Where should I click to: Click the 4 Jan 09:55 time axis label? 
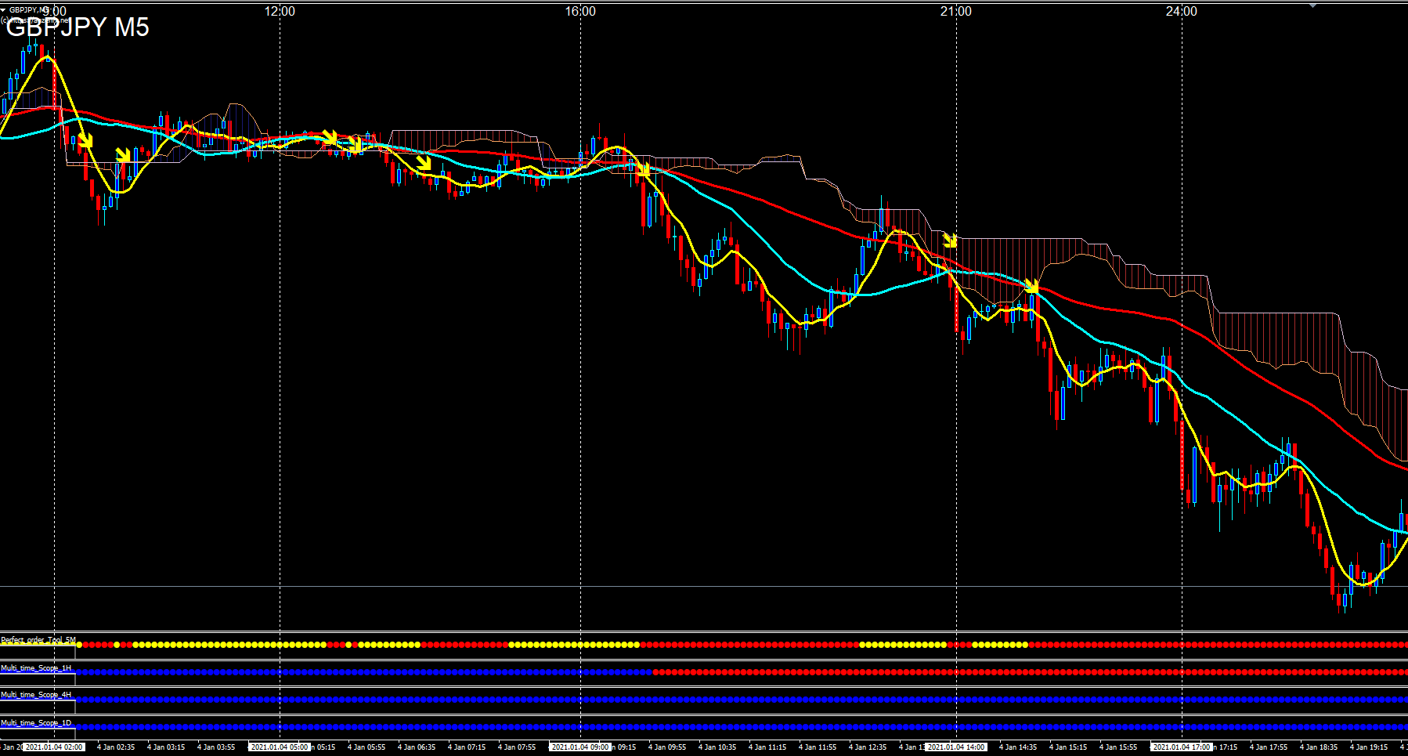pyautogui.click(x=667, y=747)
